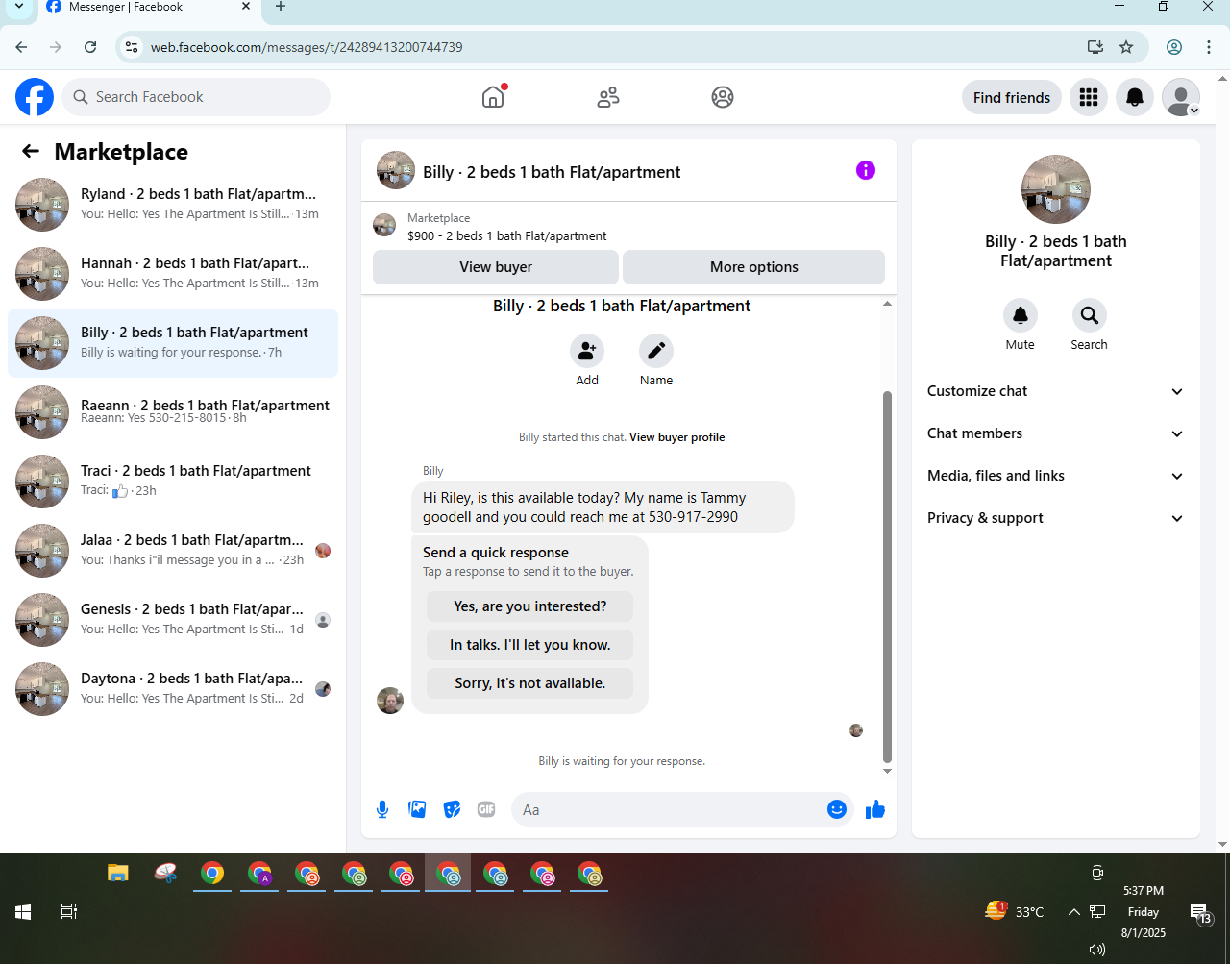Record a voice clip with the microphone icon
This screenshot has width=1230, height=964.
point(382,809)
